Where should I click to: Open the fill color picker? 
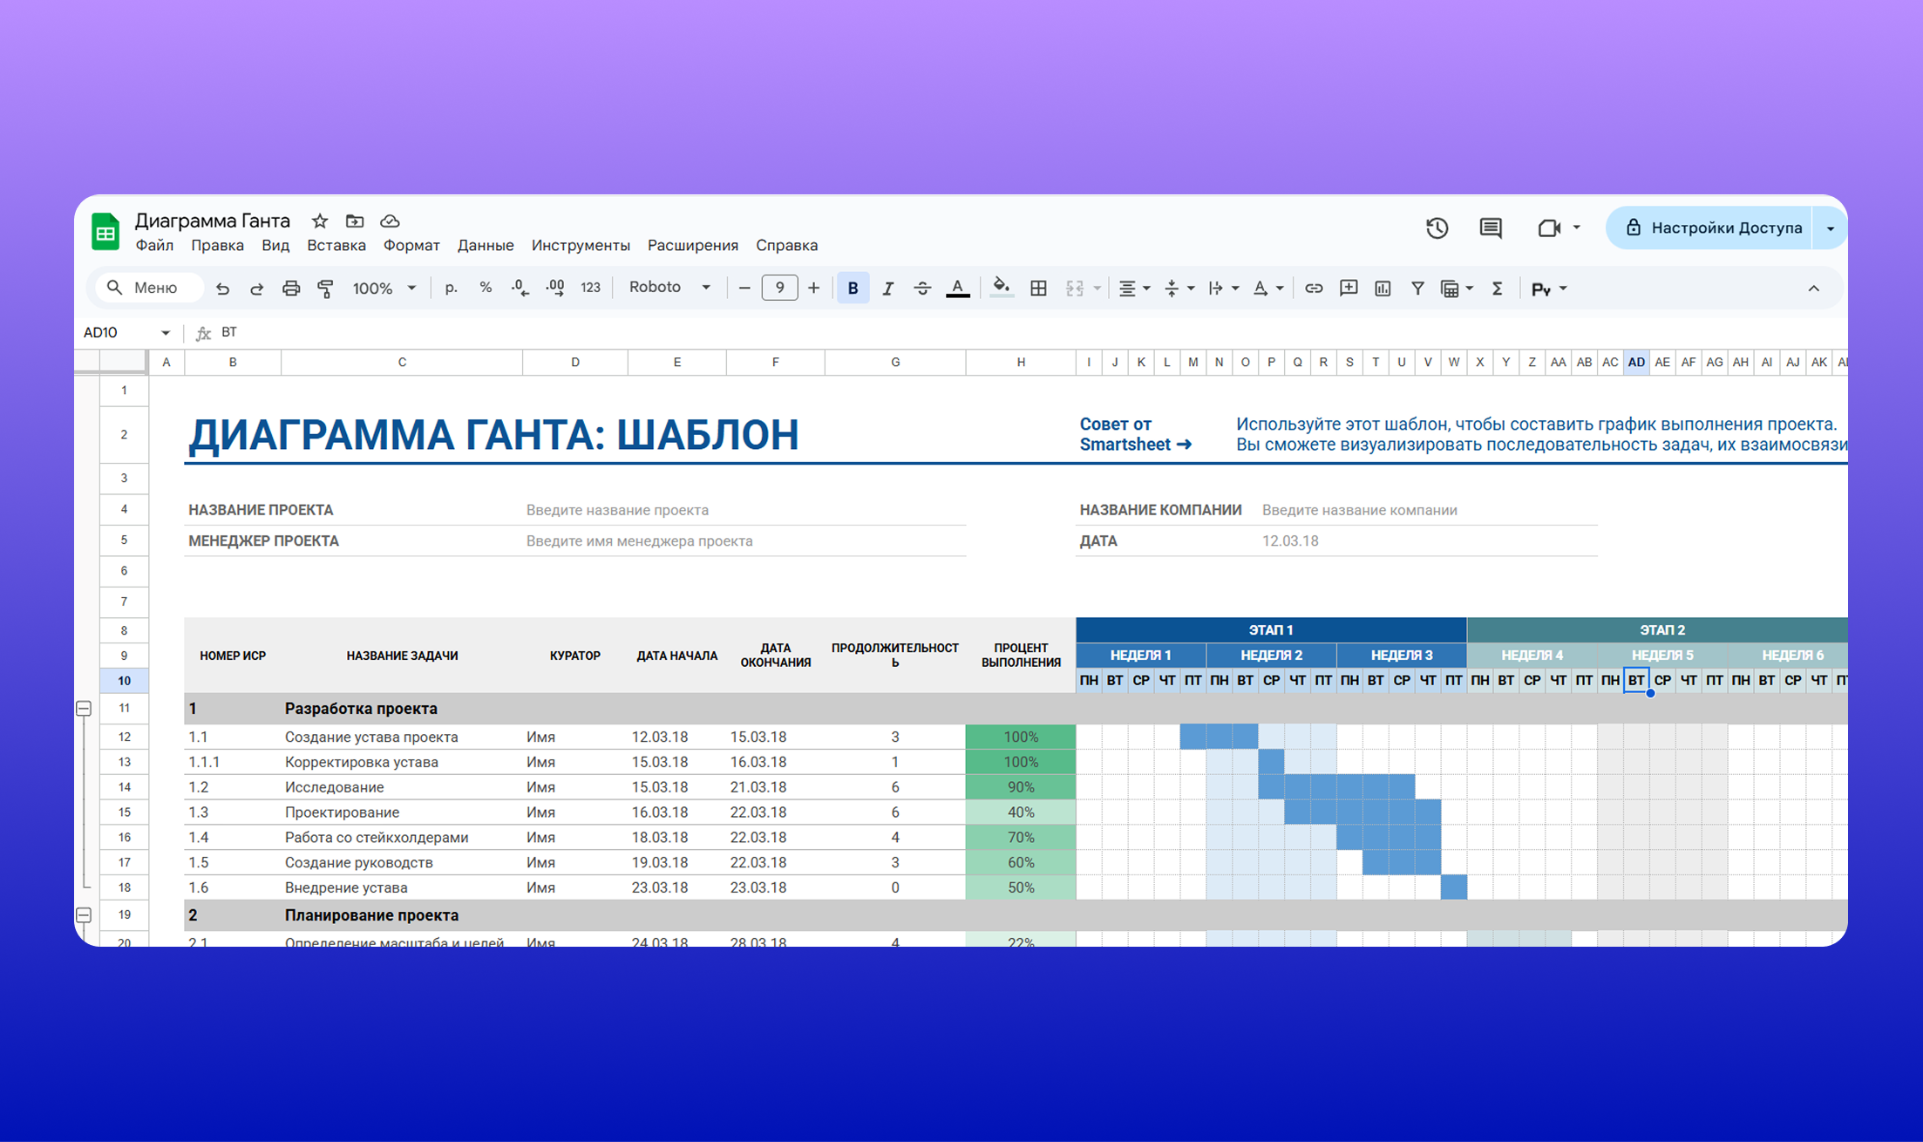[1001, 288]
